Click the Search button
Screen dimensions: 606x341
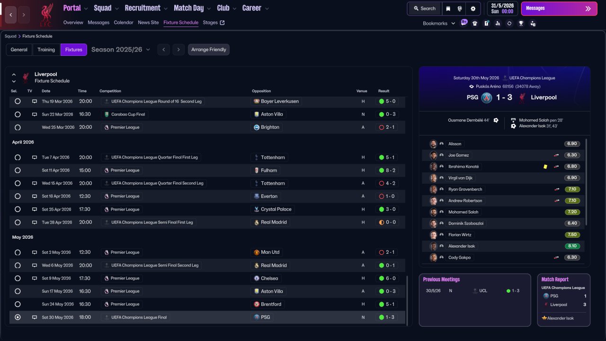pyautogui.click(x=424, y=9)
